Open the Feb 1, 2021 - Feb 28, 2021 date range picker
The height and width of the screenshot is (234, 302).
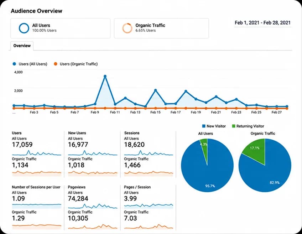point(262,23)
